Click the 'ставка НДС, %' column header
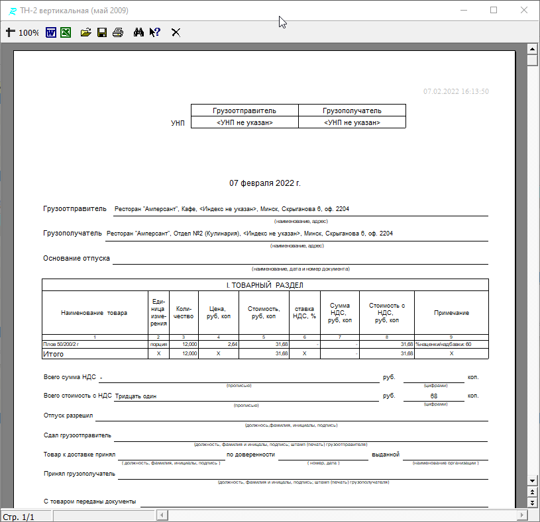 coord(304,312)
